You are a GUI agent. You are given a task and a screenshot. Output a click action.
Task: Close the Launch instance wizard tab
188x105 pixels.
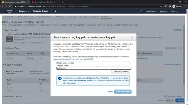click(28, 2)
